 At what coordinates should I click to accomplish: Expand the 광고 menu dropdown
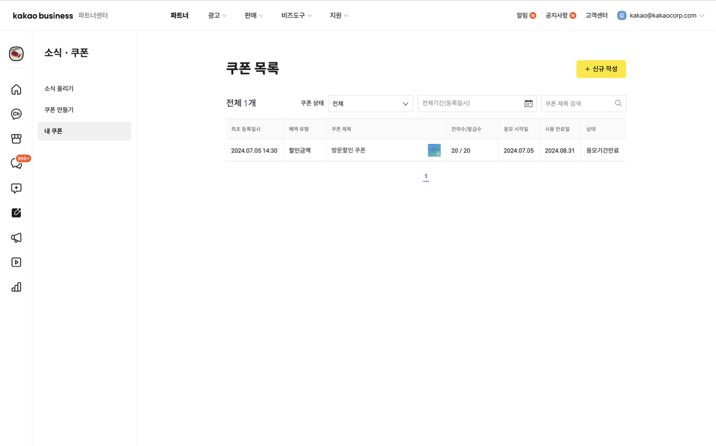pyautogui.click(x=217, y=15)
